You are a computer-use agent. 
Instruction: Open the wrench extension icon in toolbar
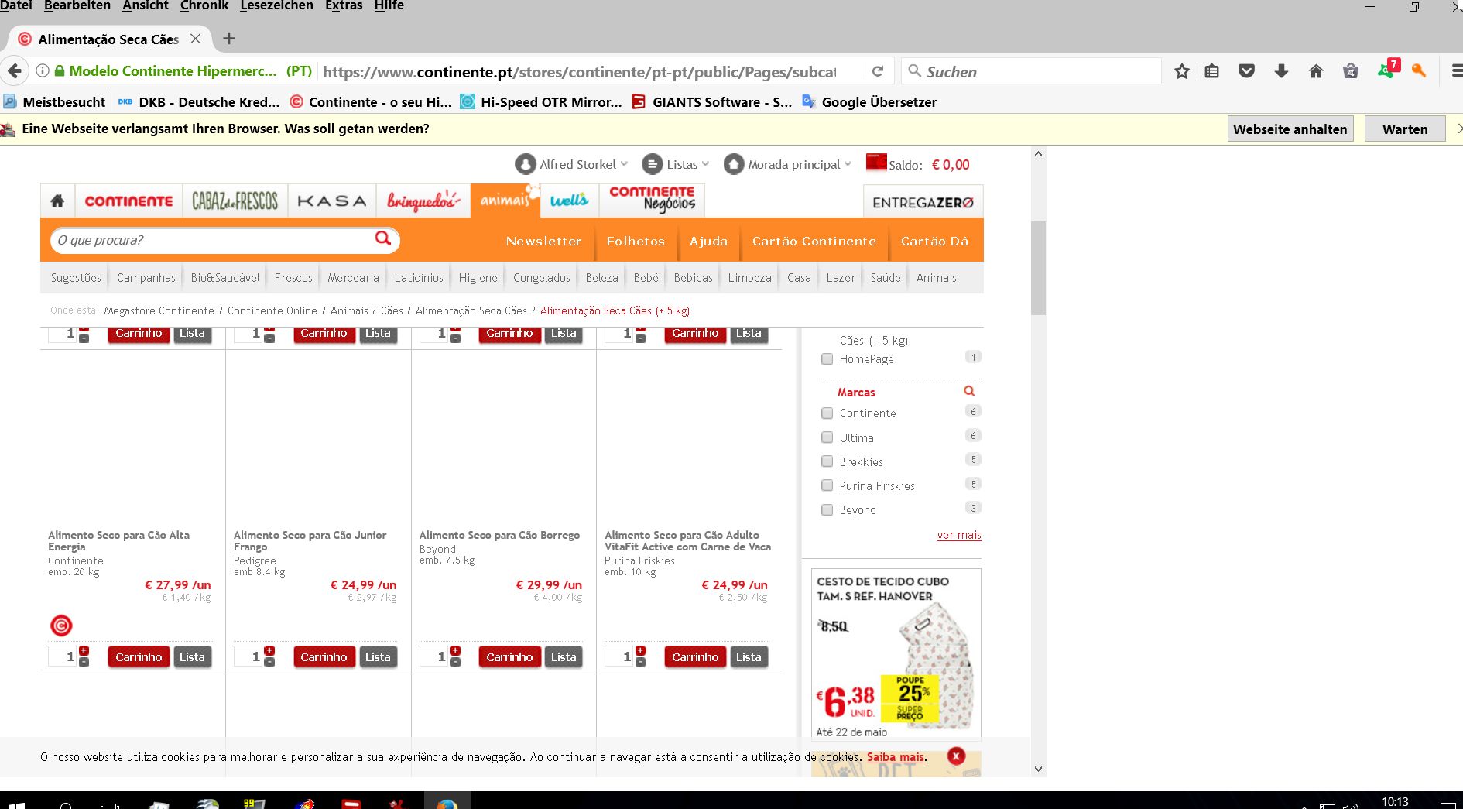click(x=1419, y=71)
